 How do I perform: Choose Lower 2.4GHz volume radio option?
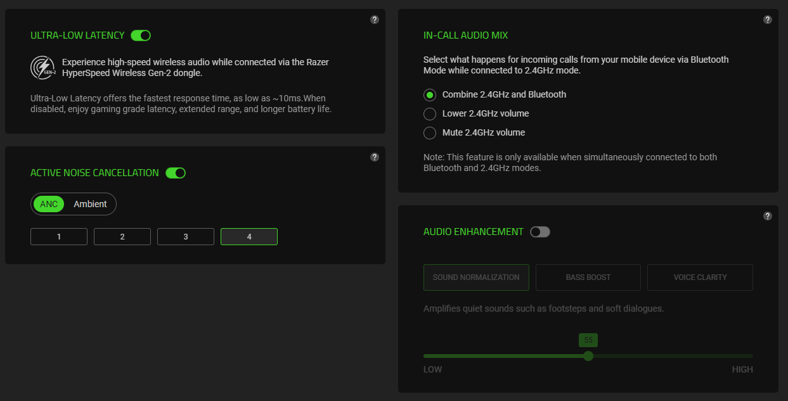tap(430, 114)
